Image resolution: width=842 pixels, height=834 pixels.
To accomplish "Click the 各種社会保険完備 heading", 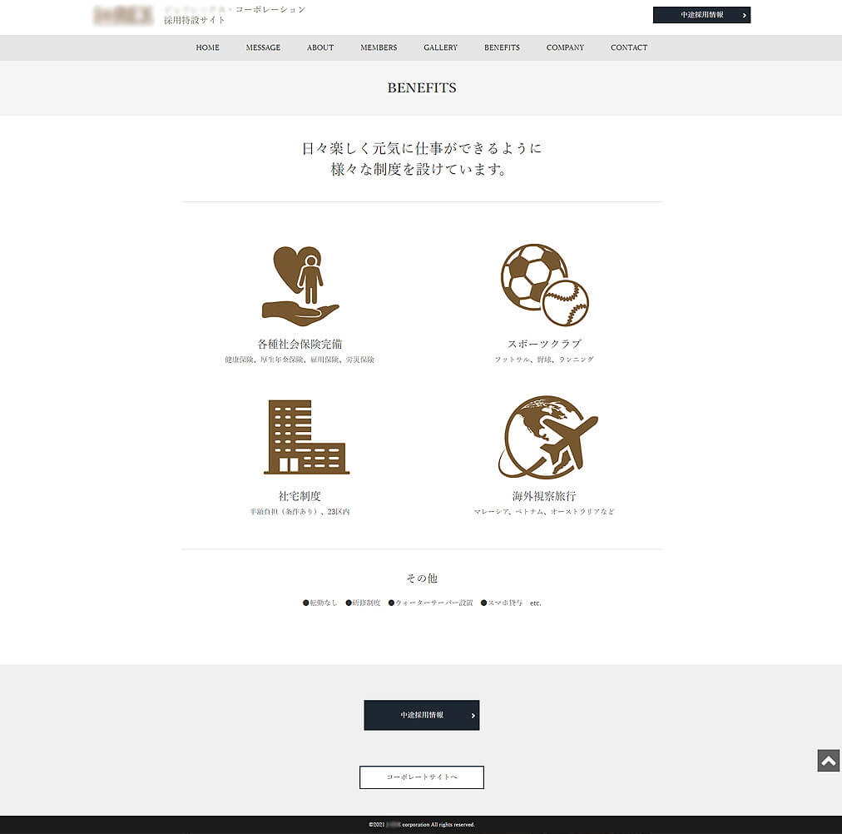I will click(300, 344).
